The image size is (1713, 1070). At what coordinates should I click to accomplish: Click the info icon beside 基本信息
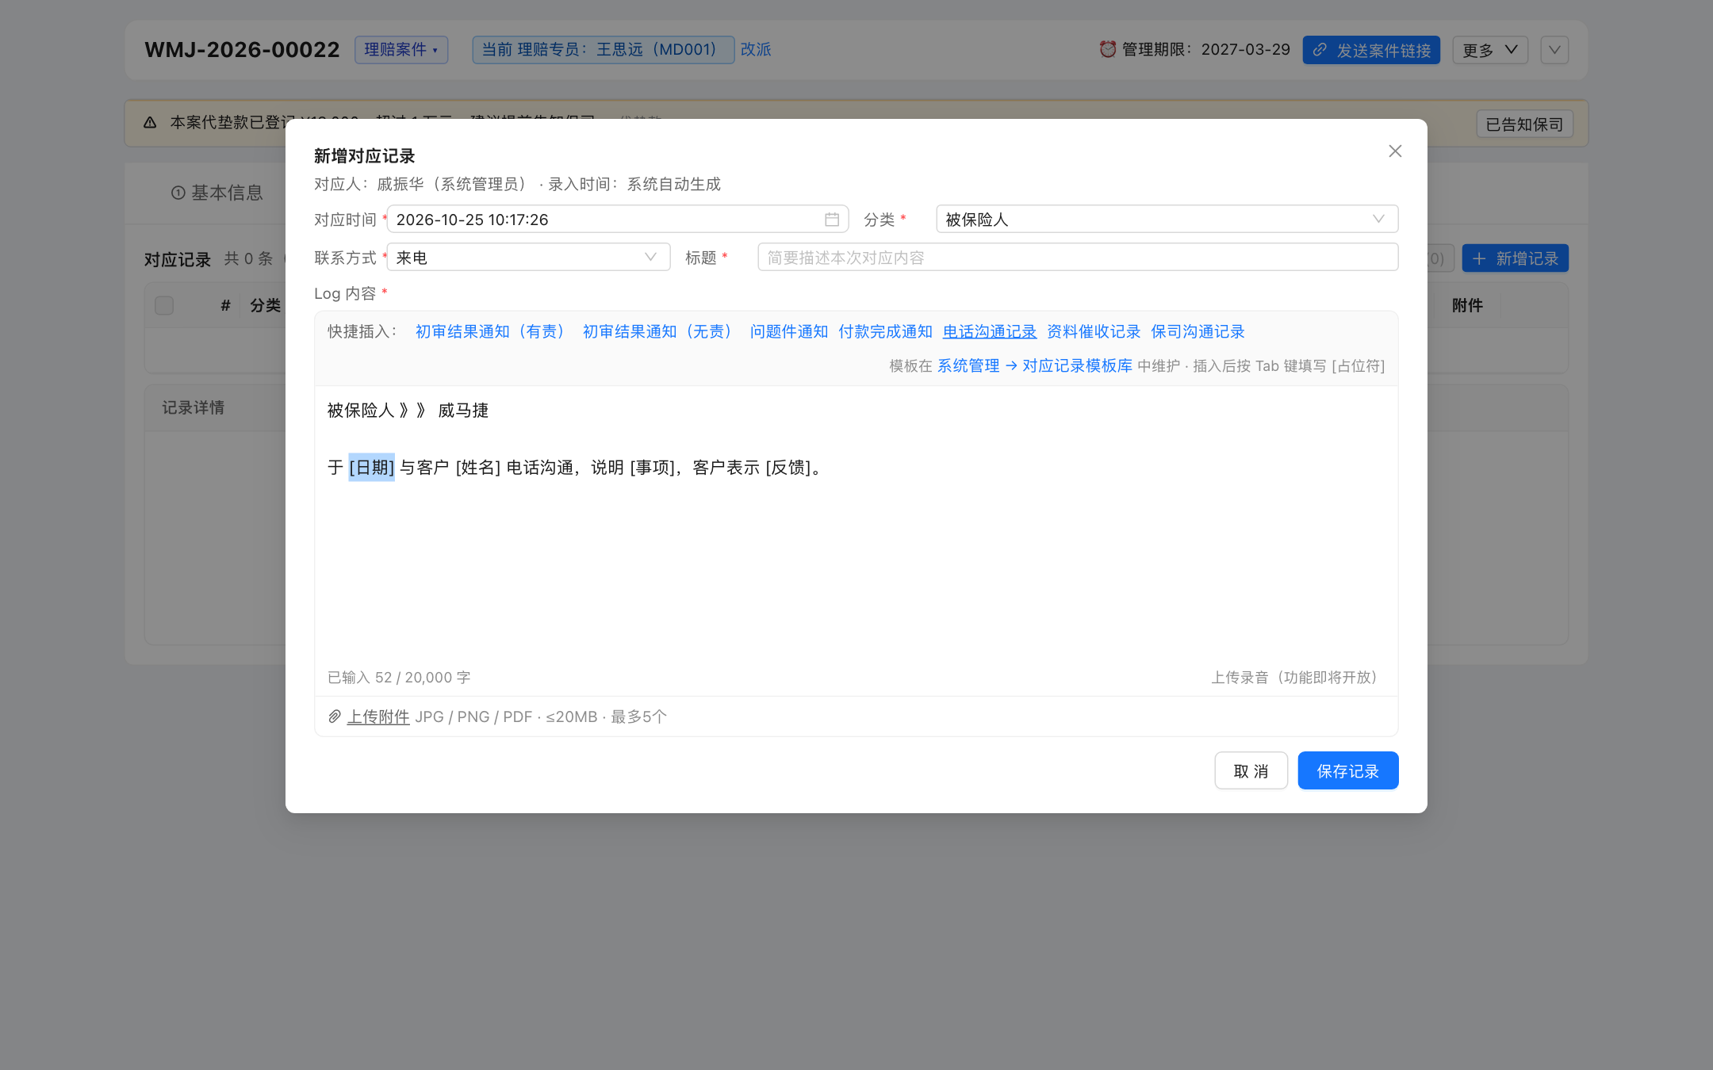pos(178,193)
